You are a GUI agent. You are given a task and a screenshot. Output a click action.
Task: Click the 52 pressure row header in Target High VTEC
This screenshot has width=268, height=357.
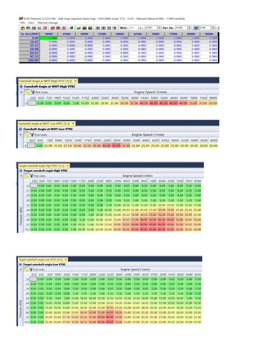point(27,205)
